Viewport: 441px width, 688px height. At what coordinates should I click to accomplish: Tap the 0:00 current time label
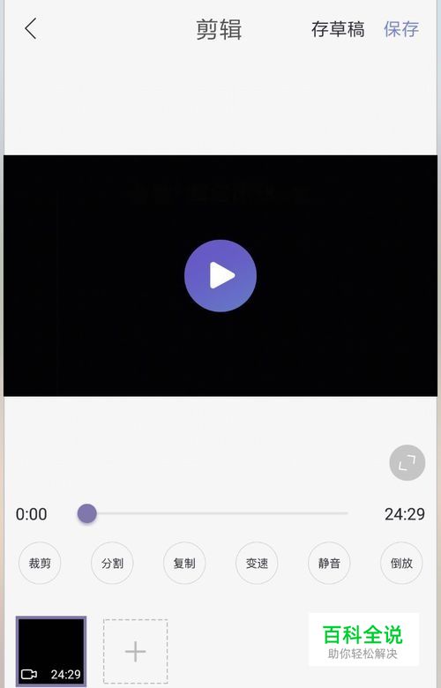pos(31,514)
